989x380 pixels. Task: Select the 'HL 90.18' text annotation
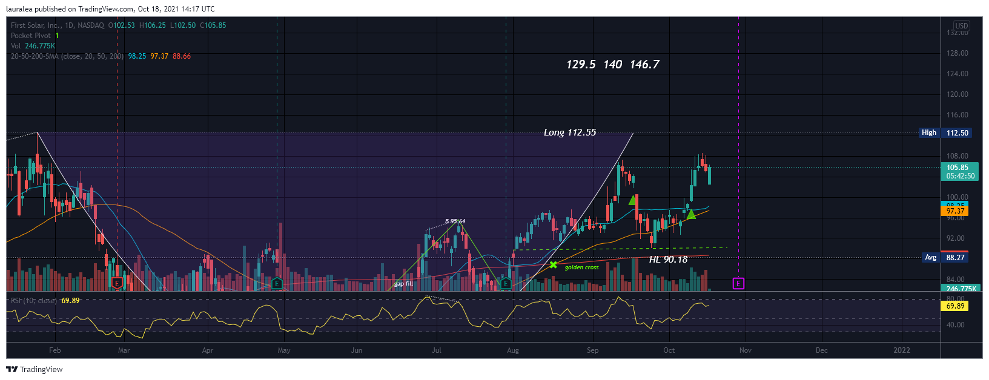click(668, 260)
